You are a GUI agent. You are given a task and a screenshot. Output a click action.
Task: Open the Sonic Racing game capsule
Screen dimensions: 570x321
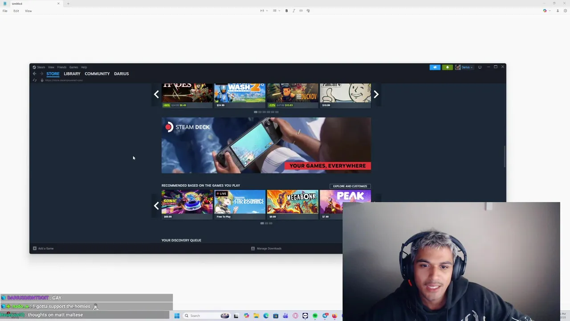187,205
